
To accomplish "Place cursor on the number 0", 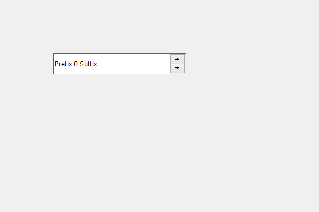I will pos(75,64).
